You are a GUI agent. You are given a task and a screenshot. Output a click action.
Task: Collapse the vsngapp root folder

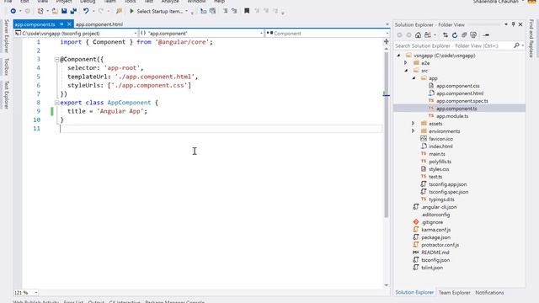click(x=398, y=56)
